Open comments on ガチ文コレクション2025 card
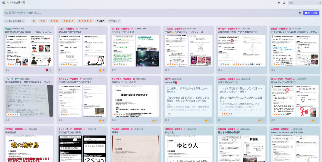The image size is (322, 162). 273,70
